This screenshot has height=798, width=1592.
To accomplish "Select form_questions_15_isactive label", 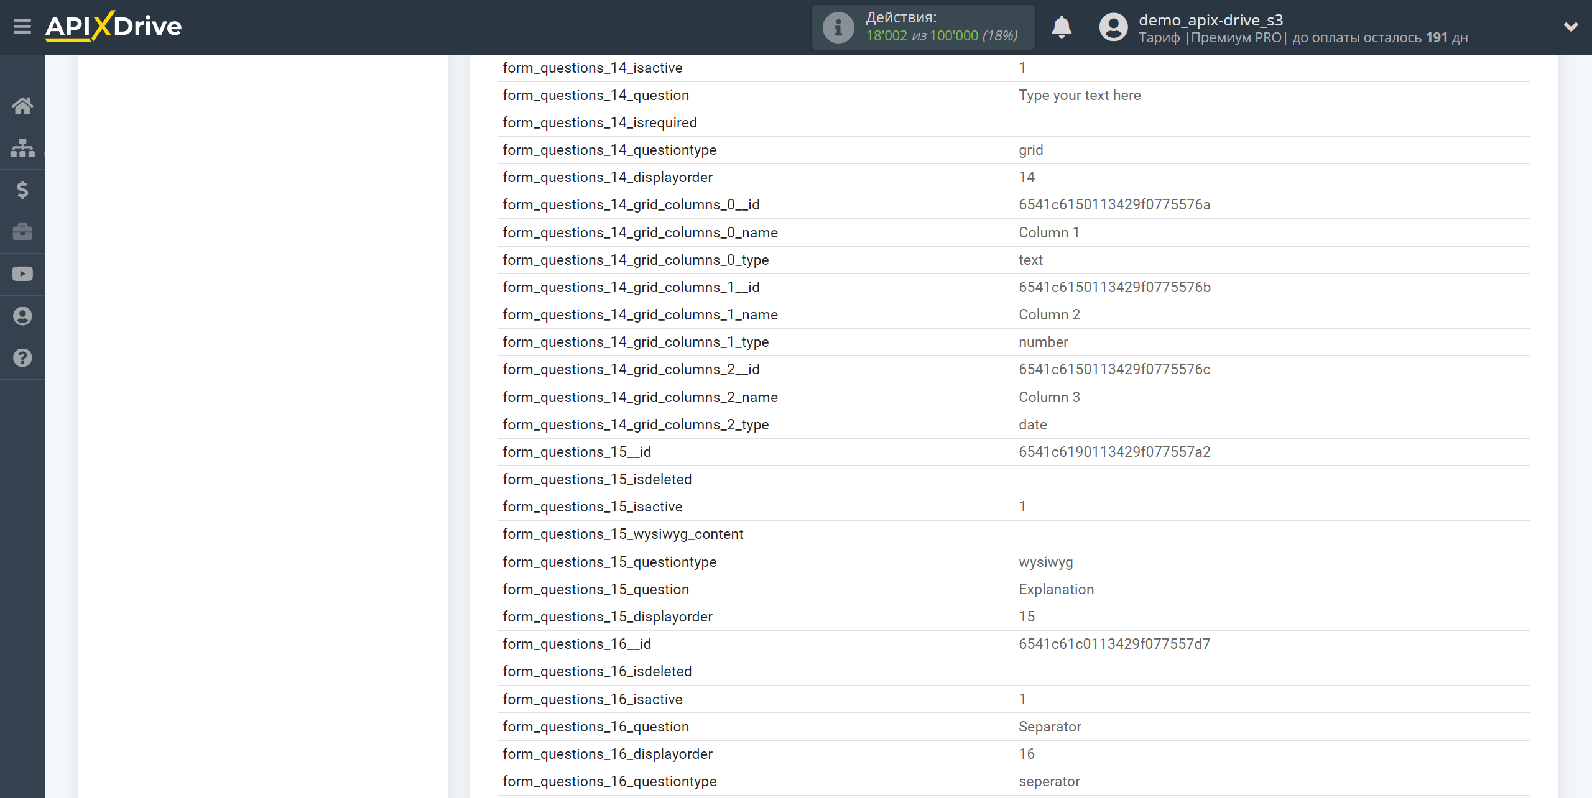I will tap(592, 507).
